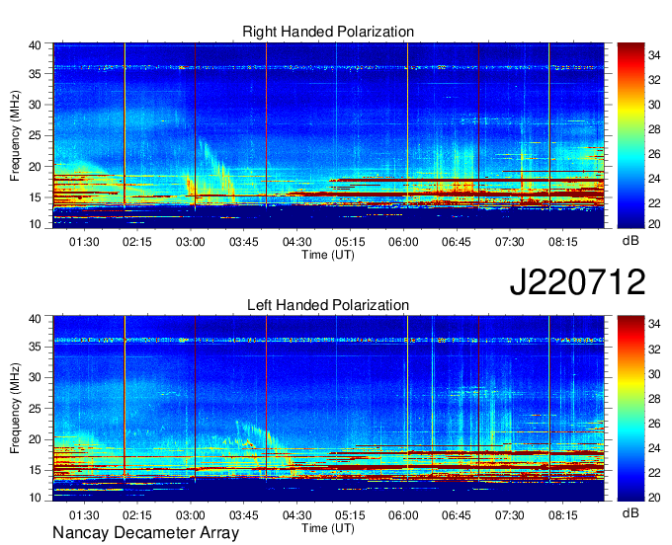Select the J220712 observation label

577,281
